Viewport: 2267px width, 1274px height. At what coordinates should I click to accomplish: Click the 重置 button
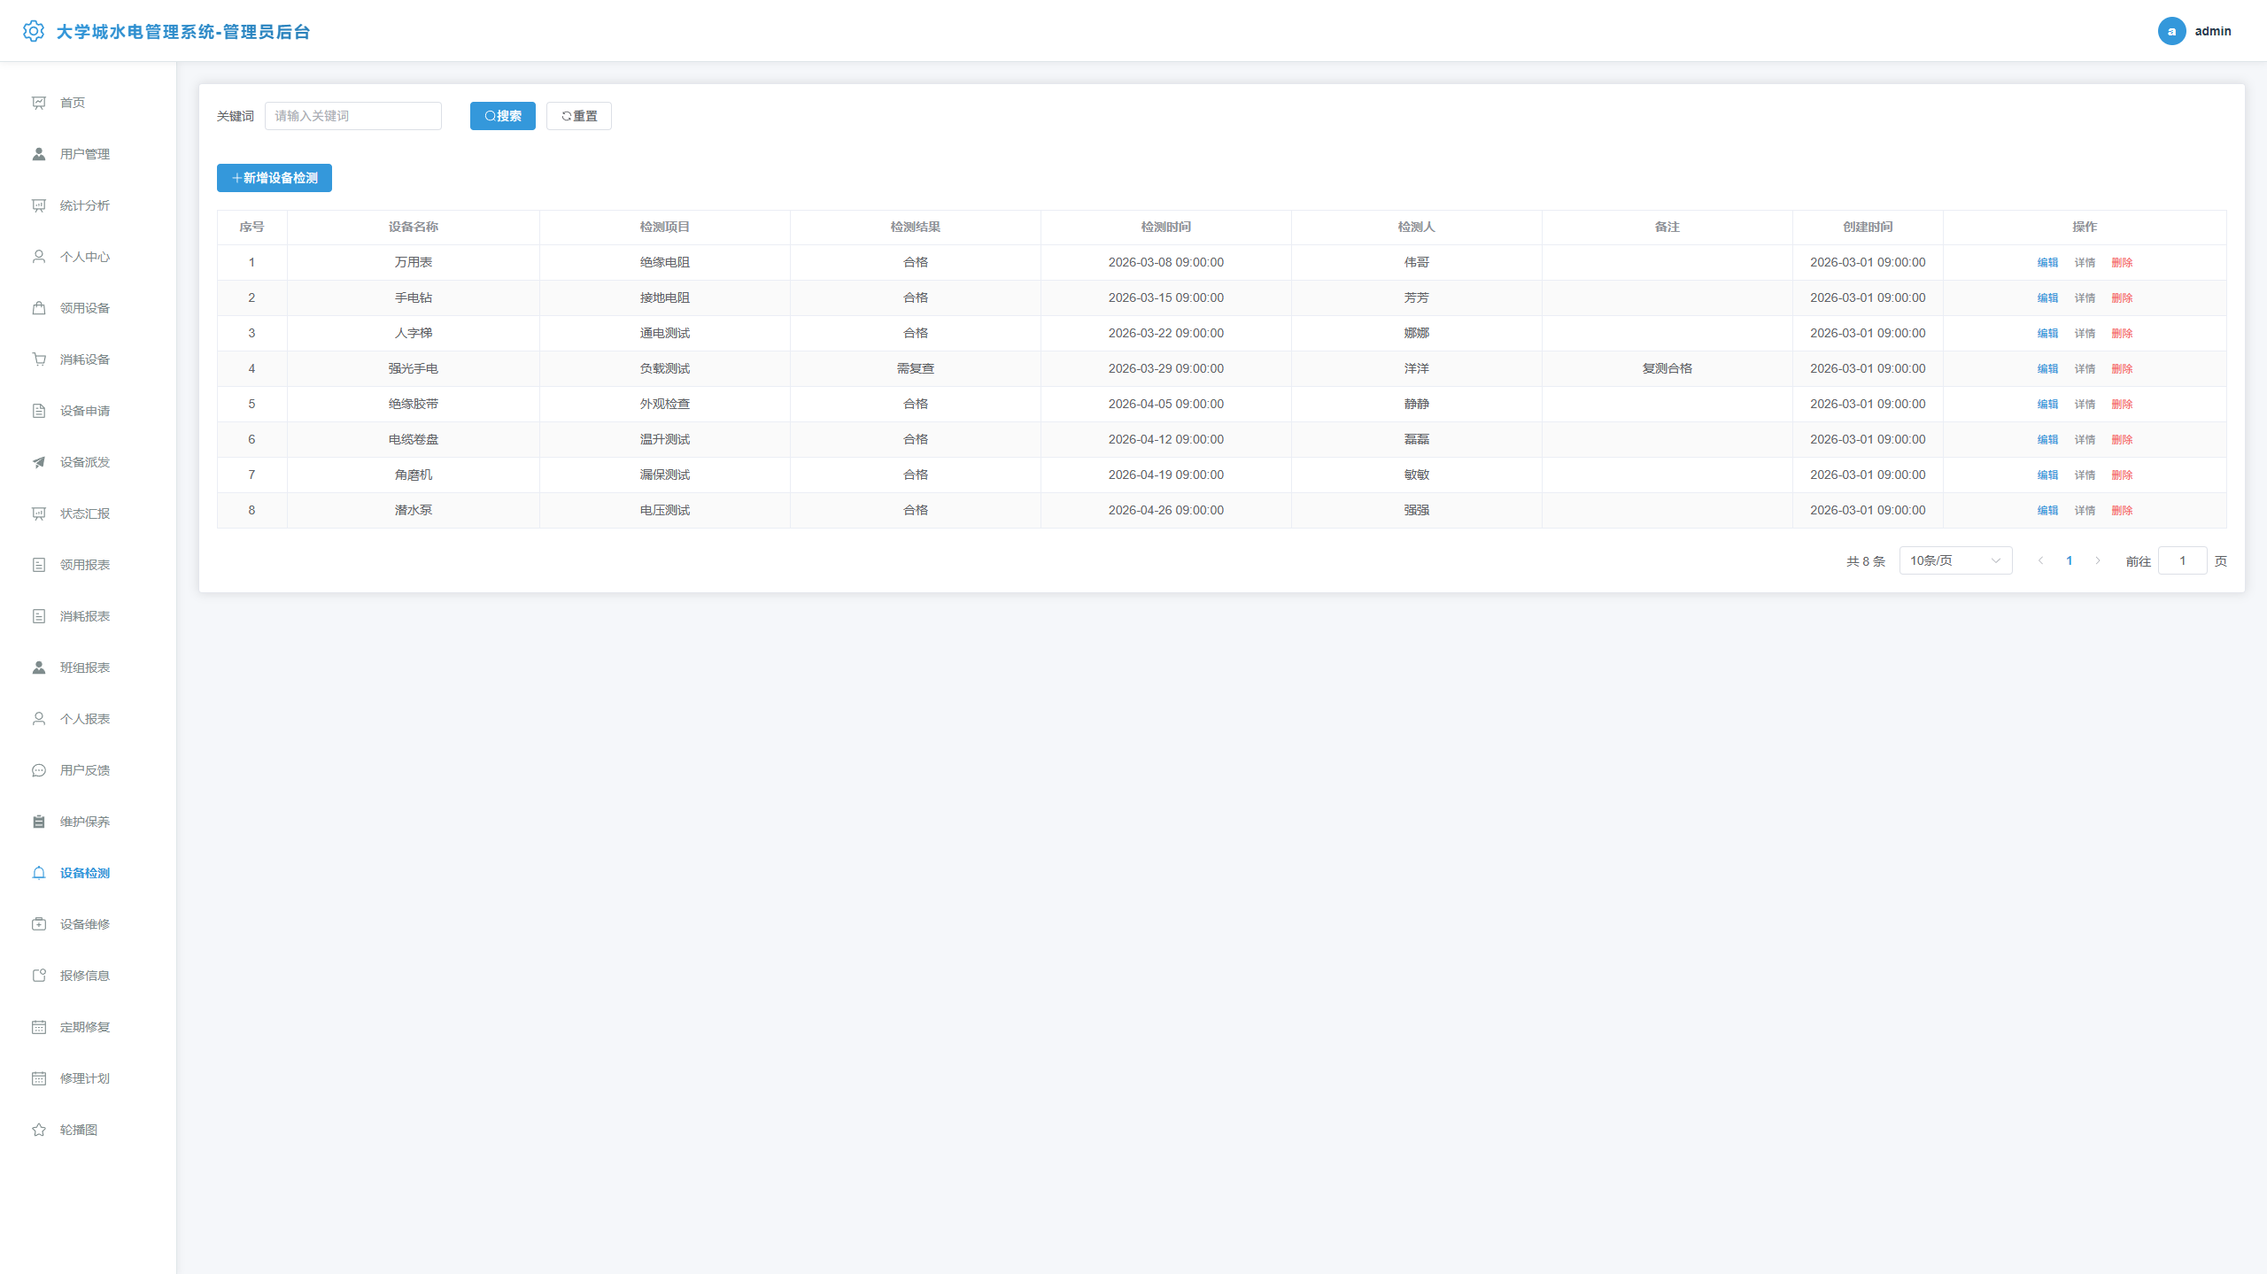pos(579,116)
